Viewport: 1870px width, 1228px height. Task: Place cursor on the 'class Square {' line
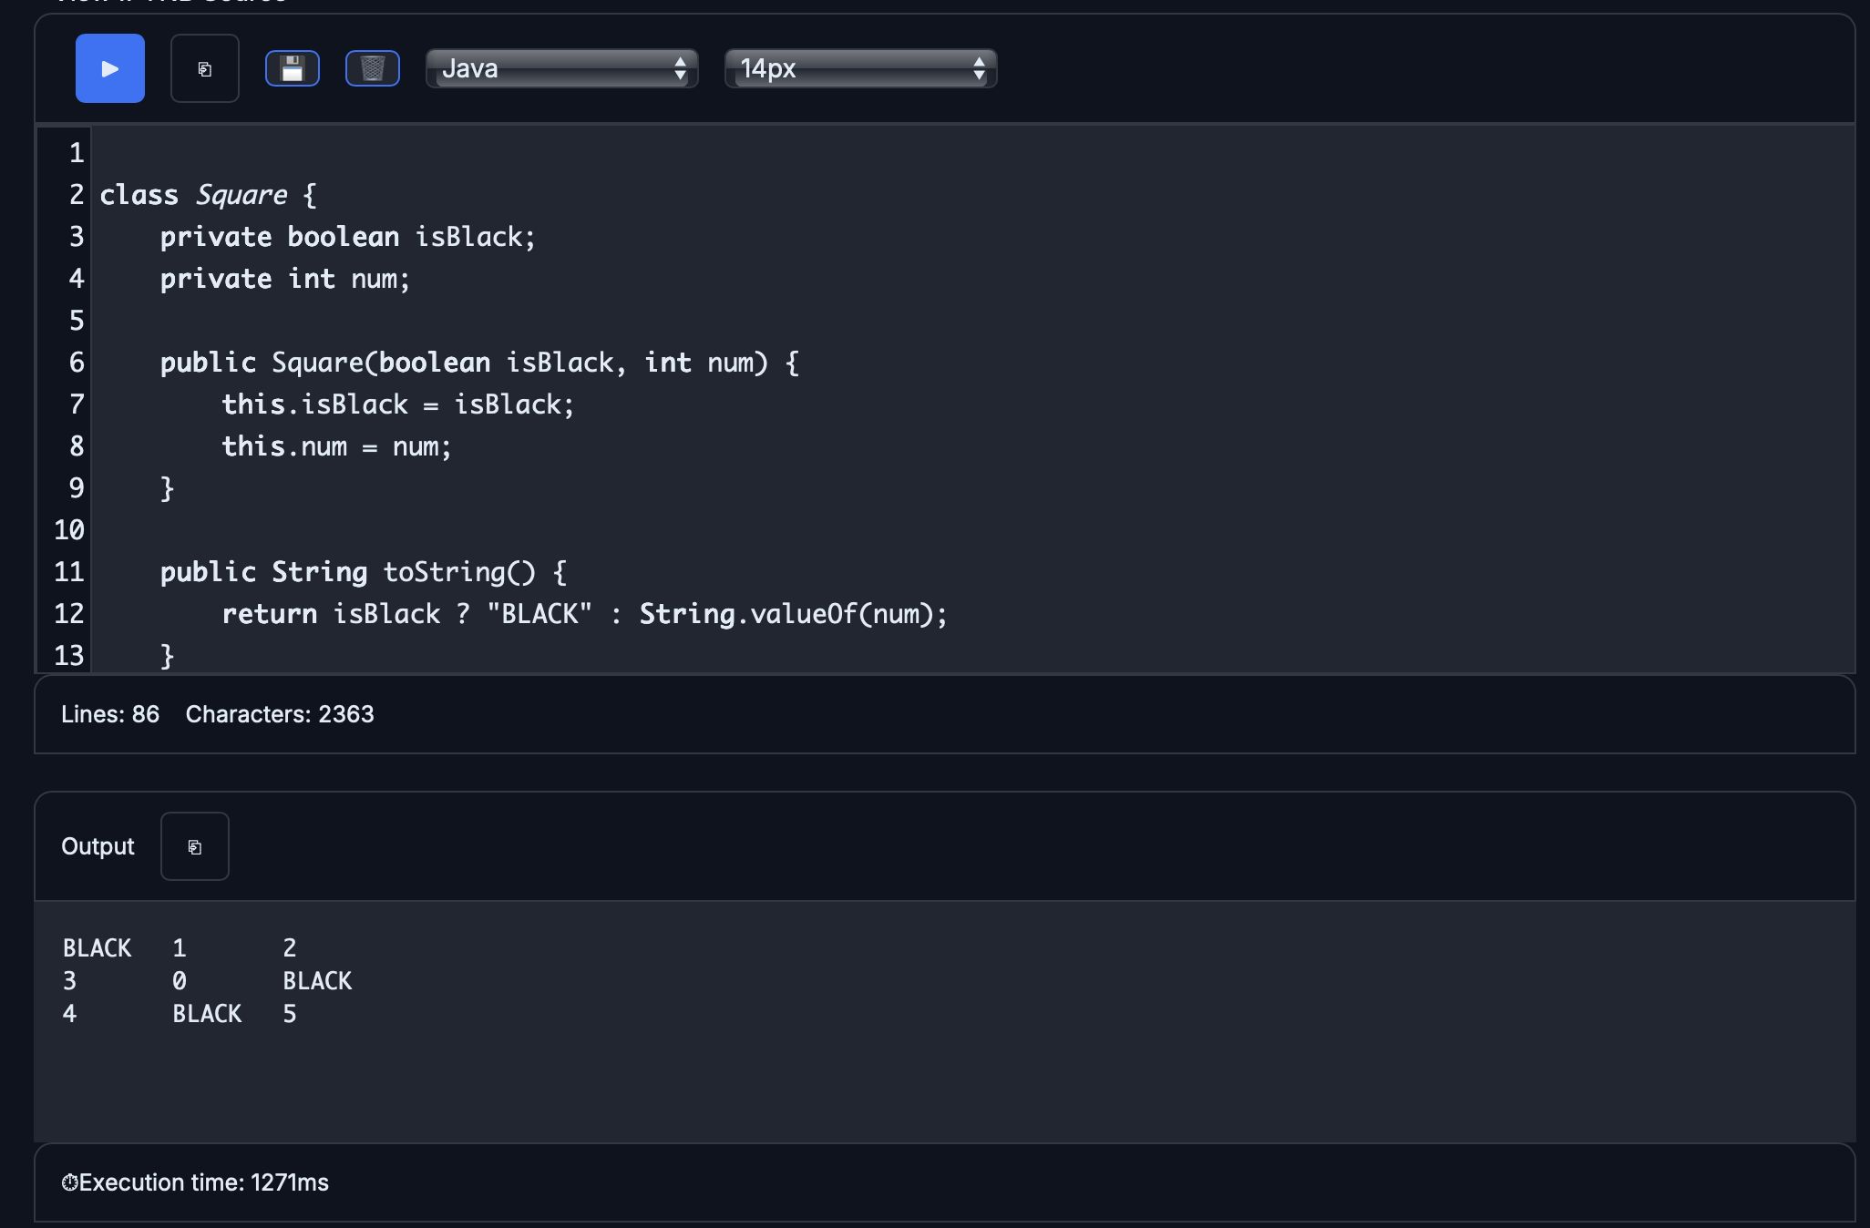point(208,195)
